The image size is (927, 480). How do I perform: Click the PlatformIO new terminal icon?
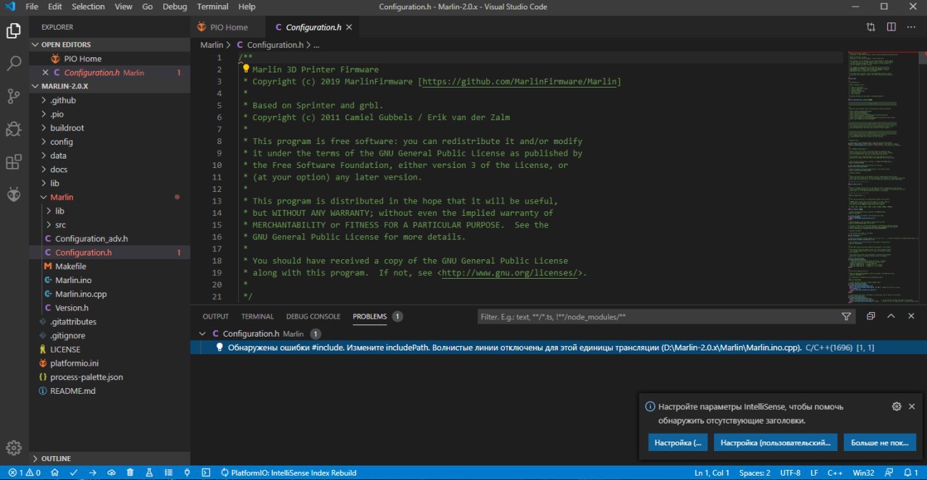(x=206, y=473)
